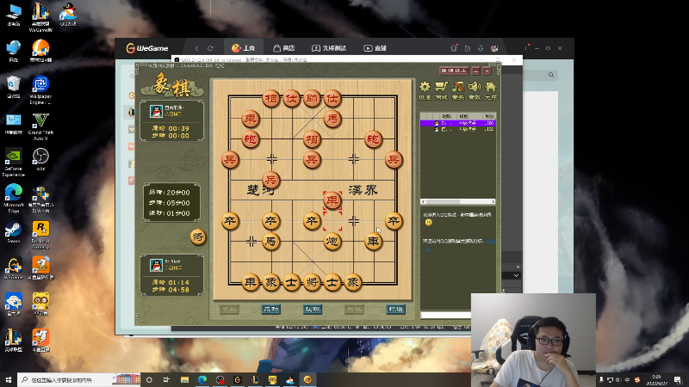The height and width of the screenshot is (387, 689).
Task: Open the 商城 shopping cart icon
Action: (x=441, y=87)
